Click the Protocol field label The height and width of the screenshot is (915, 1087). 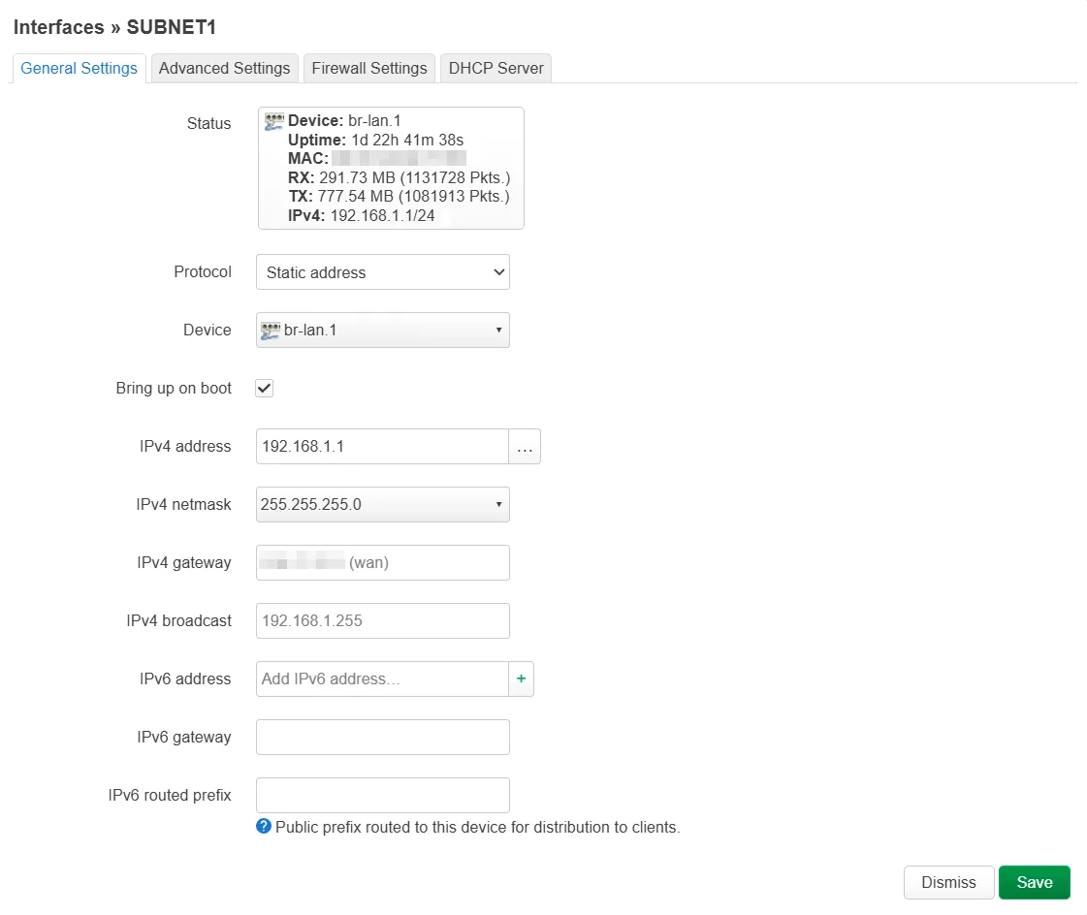pos(203,271)
